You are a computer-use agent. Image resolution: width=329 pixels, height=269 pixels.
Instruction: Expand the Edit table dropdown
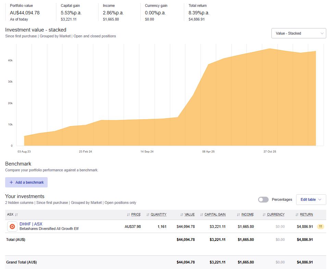coord(311,199)
